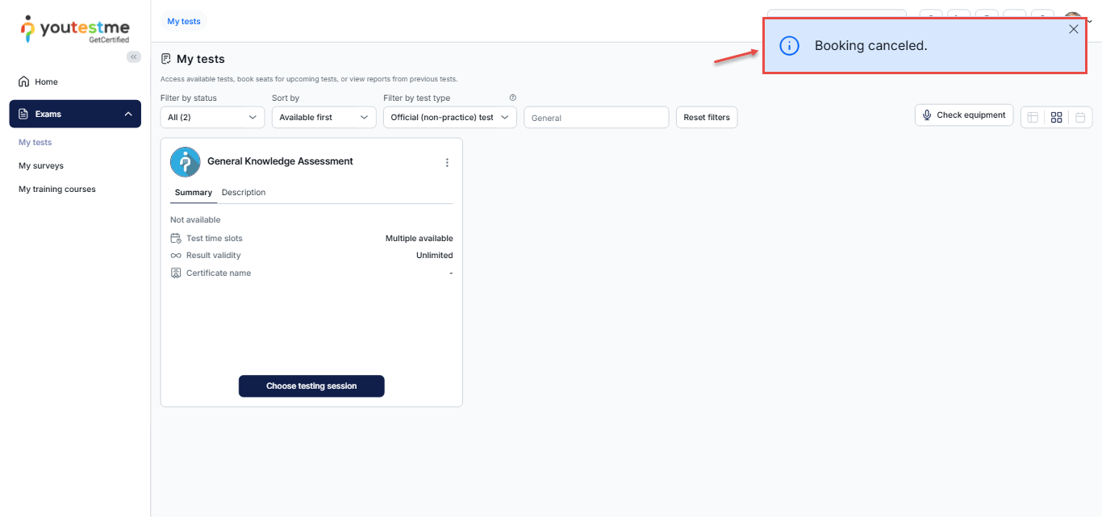Click the Home icon in sidebar
The image size is (1102, 517).
click(24, 81)
